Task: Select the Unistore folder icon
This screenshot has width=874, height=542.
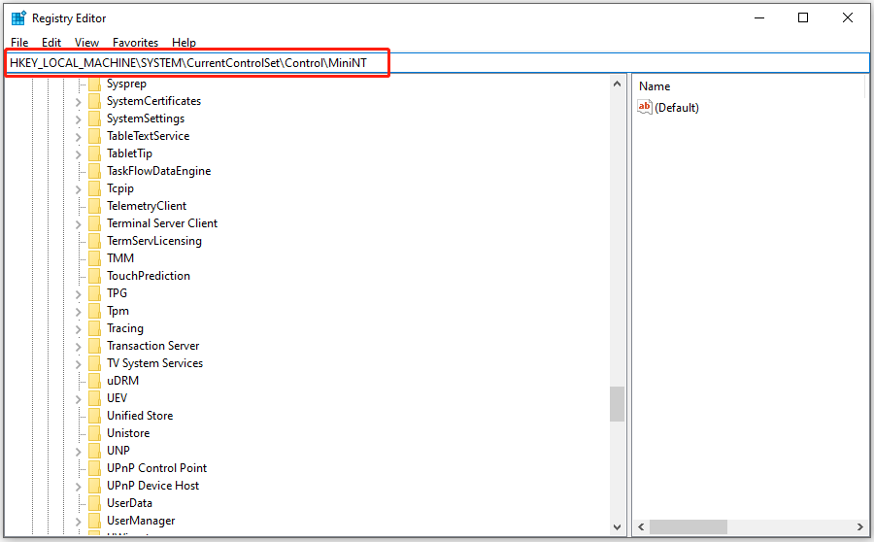Action: [95, 433]
